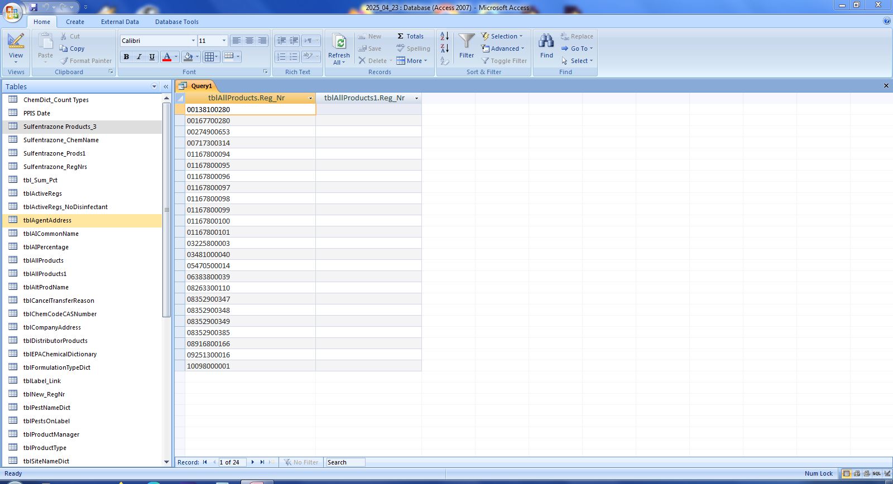Image resolution: width=893 pixels, height=484 pixels.
Task: Click Refresh All records icon
Action: click(339, 49)
